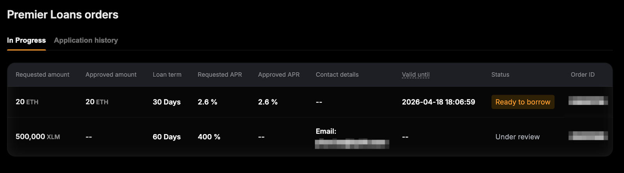The height and width of the screenshot is (173, 624).
Task: Click the 400 % requested APR value
Action: [209, 137]
